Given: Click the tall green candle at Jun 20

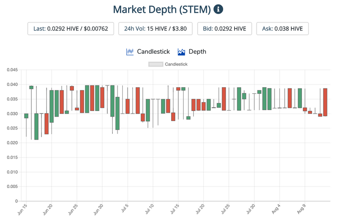Looking at the screenshot, I should (x=51, y=106).
